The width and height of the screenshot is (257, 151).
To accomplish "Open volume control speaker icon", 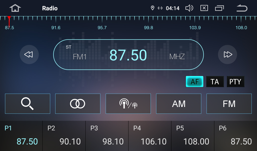I will click(x=189, y=8).
